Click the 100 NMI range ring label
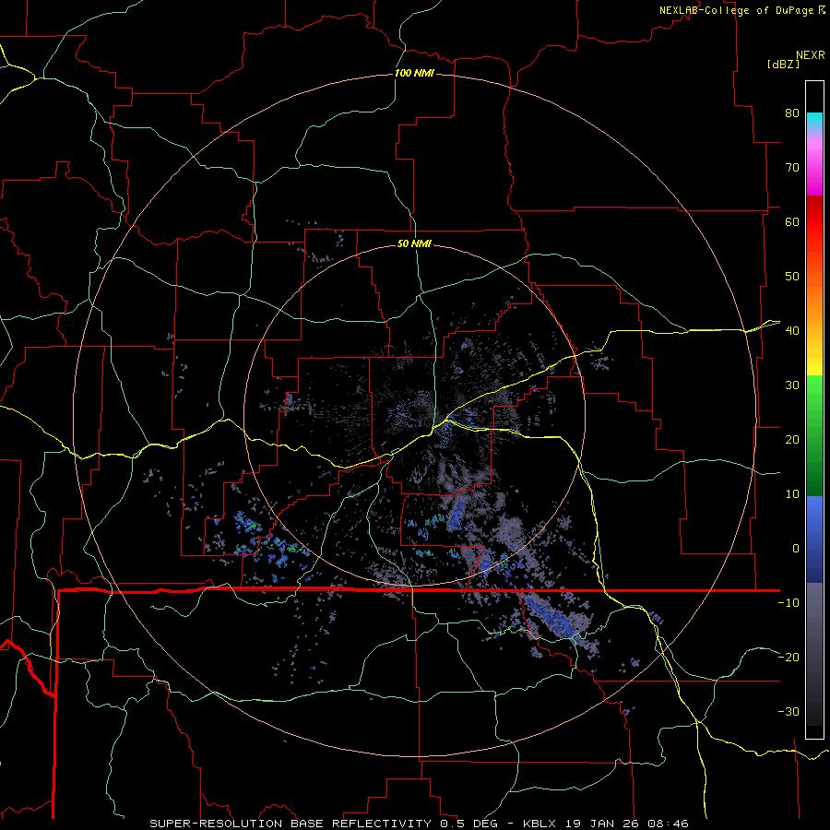Screen dimensions: 830x830 414,73
